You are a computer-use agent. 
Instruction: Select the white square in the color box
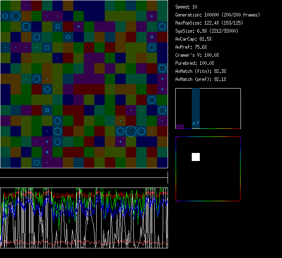[x=196, y=157]
